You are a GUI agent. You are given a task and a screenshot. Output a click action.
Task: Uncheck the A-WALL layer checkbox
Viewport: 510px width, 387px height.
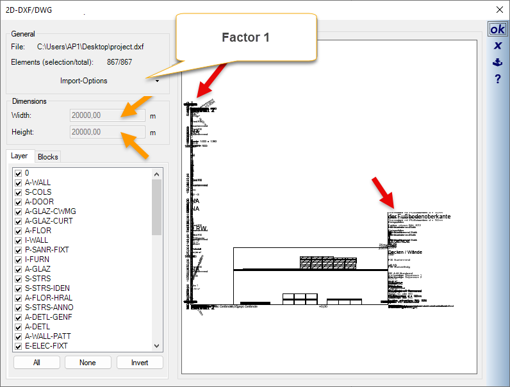(18, 183)
